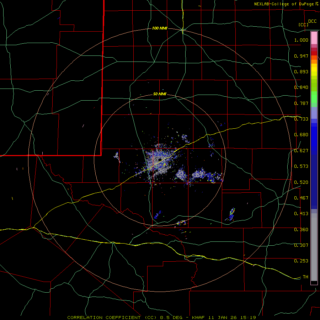Image resolution: width=320 pixels, height=320 pixels.
Task: Click the black radar site dot at center
Action: 160,159
